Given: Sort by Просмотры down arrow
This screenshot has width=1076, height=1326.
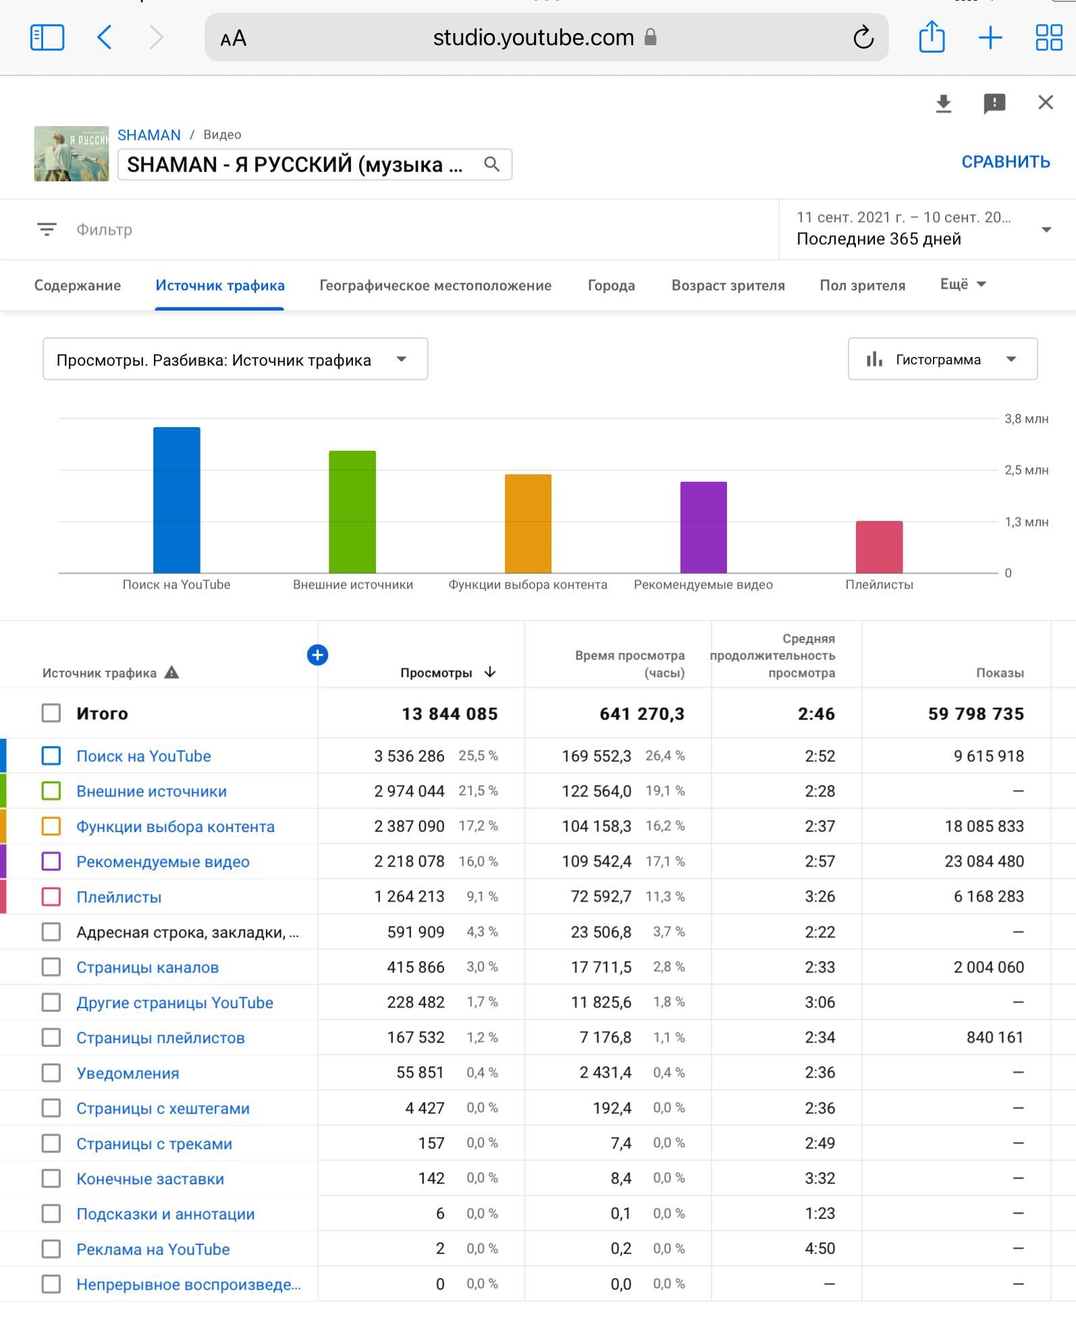Looking at the screenshot, I should 491,672.
